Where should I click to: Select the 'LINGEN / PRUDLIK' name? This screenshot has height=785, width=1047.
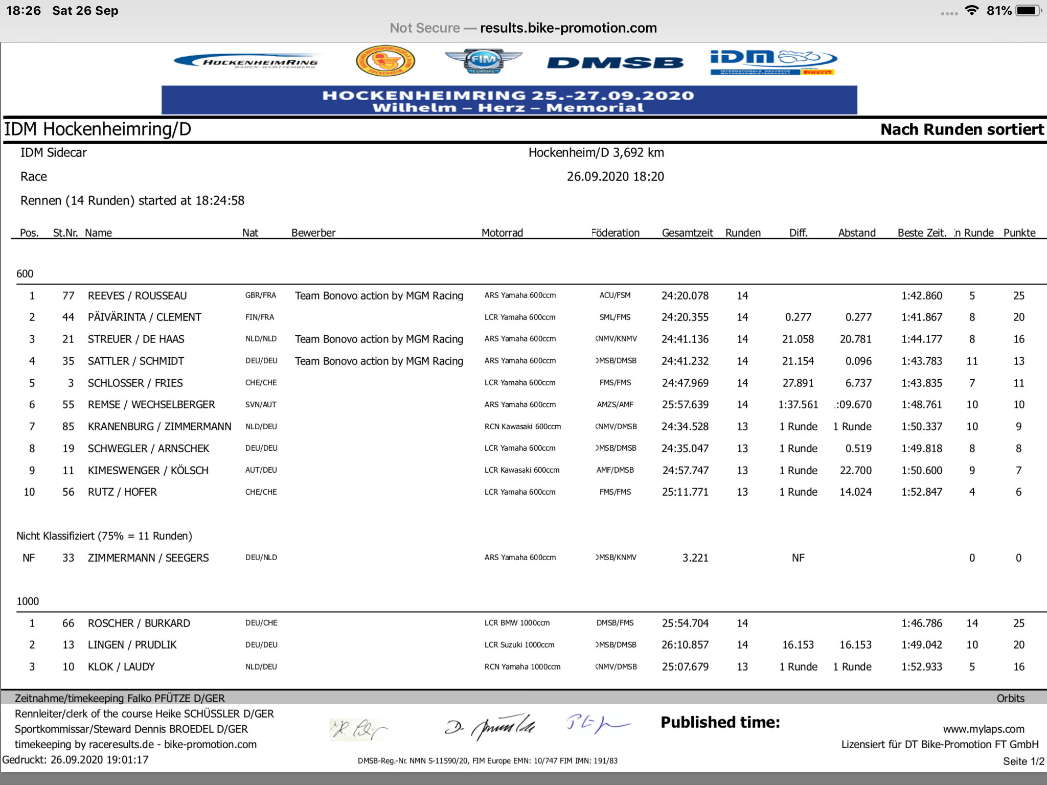point(132,644)
